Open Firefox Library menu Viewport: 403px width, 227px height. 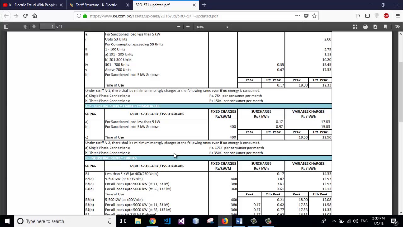coord(358,16)
